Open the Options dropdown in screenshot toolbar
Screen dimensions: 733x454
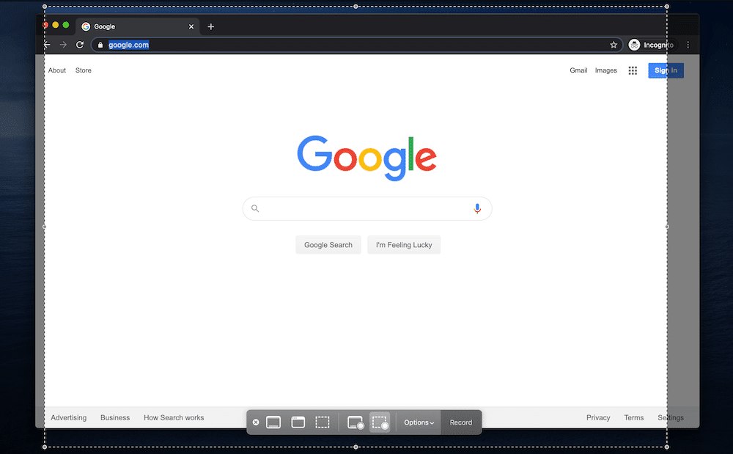pyautogui.click(x=419, y=422)
